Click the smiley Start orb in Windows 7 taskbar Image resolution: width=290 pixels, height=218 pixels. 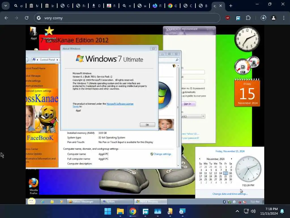[x=32, y=201]
